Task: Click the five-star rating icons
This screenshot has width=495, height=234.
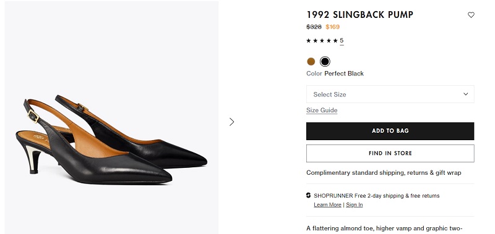Action: pyautogui.click(x=322, y=41)
